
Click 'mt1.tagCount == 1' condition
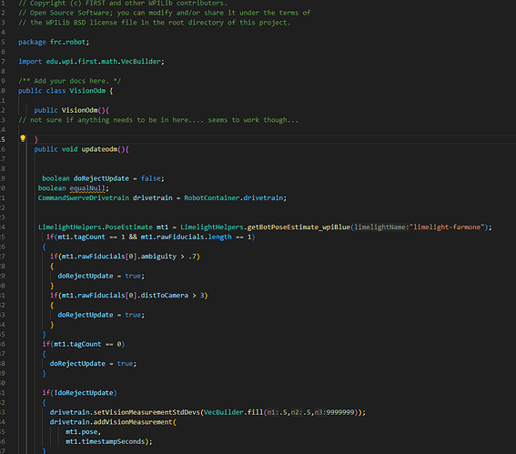click(92, 237)
